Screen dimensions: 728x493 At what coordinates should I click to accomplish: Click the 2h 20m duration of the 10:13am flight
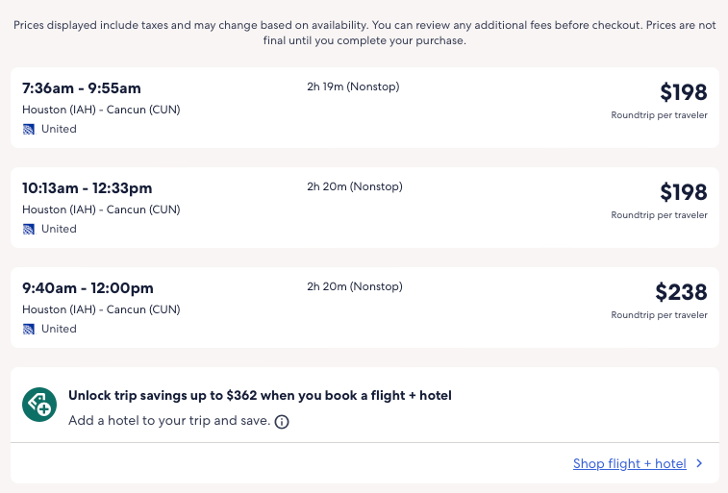tap(354, 187)
